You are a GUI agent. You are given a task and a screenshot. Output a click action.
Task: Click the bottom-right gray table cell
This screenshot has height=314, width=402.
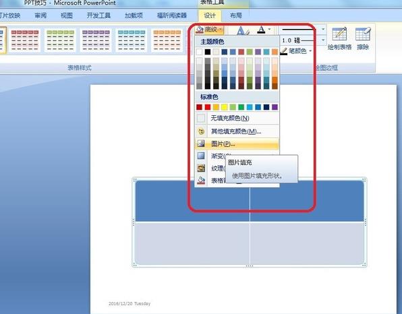pyautogui.click(x=307, y=243)
